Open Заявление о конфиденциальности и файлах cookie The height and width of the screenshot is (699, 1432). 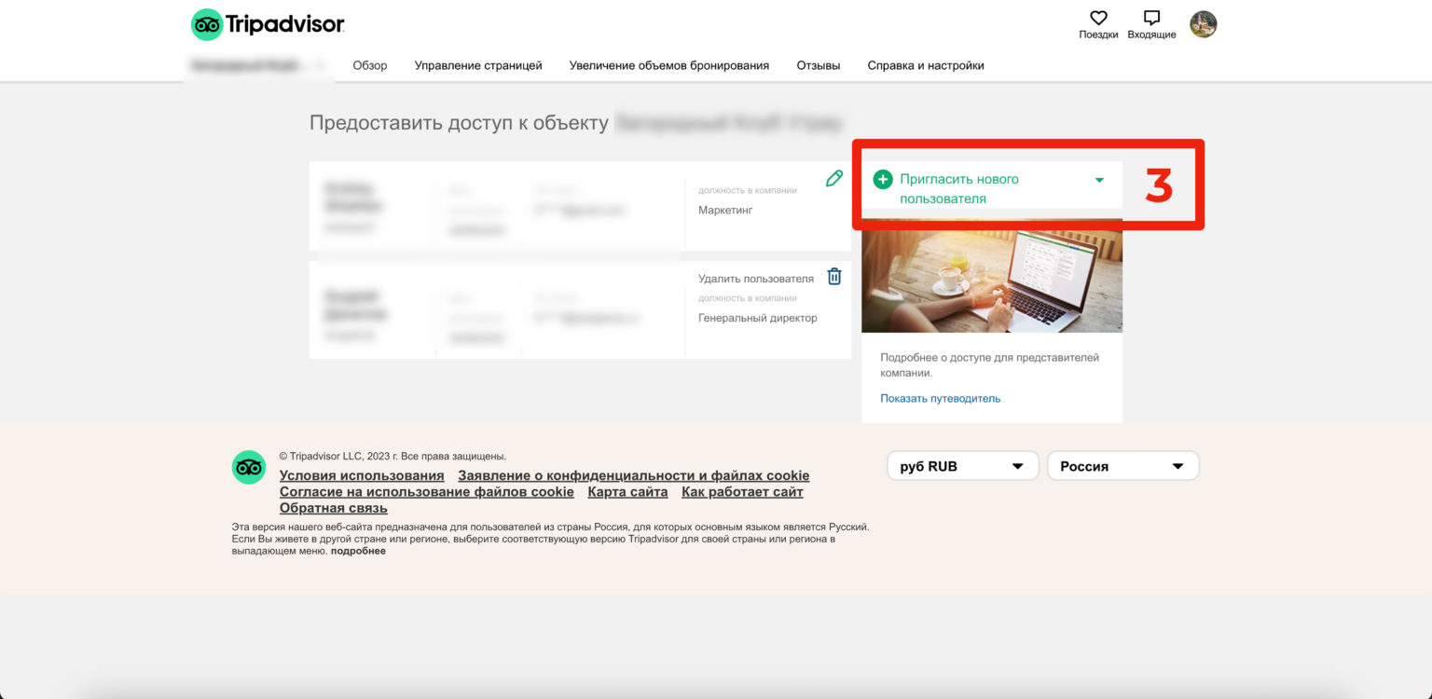[x=634, y=475]
